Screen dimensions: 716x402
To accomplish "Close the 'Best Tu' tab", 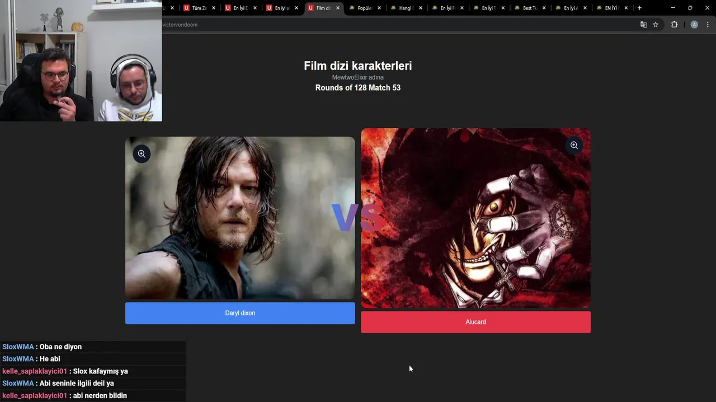I will [x=544, y=8].
